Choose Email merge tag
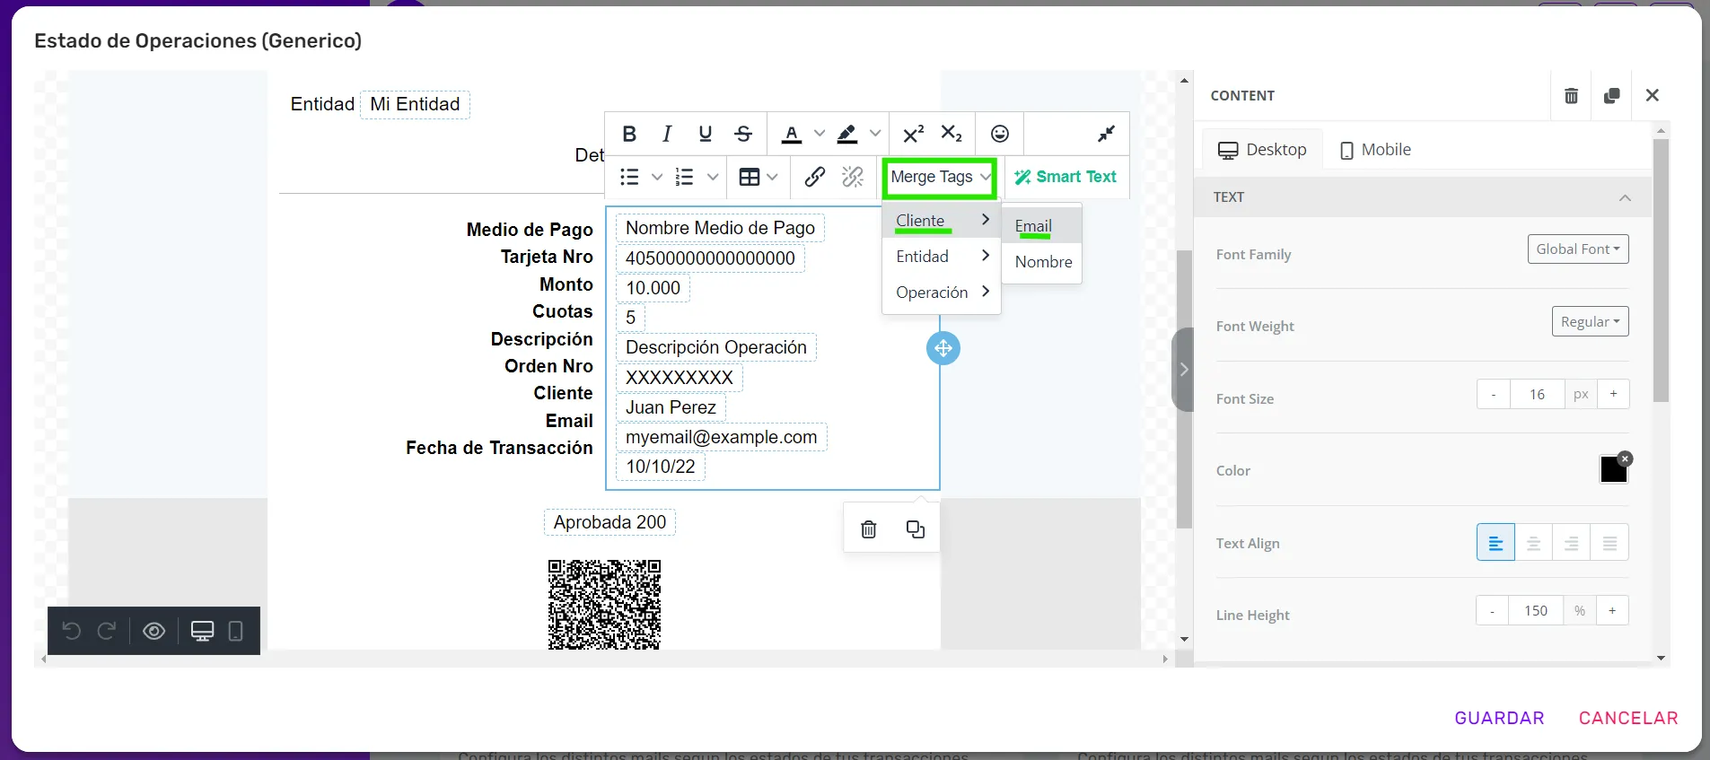 click(1041, 226)
